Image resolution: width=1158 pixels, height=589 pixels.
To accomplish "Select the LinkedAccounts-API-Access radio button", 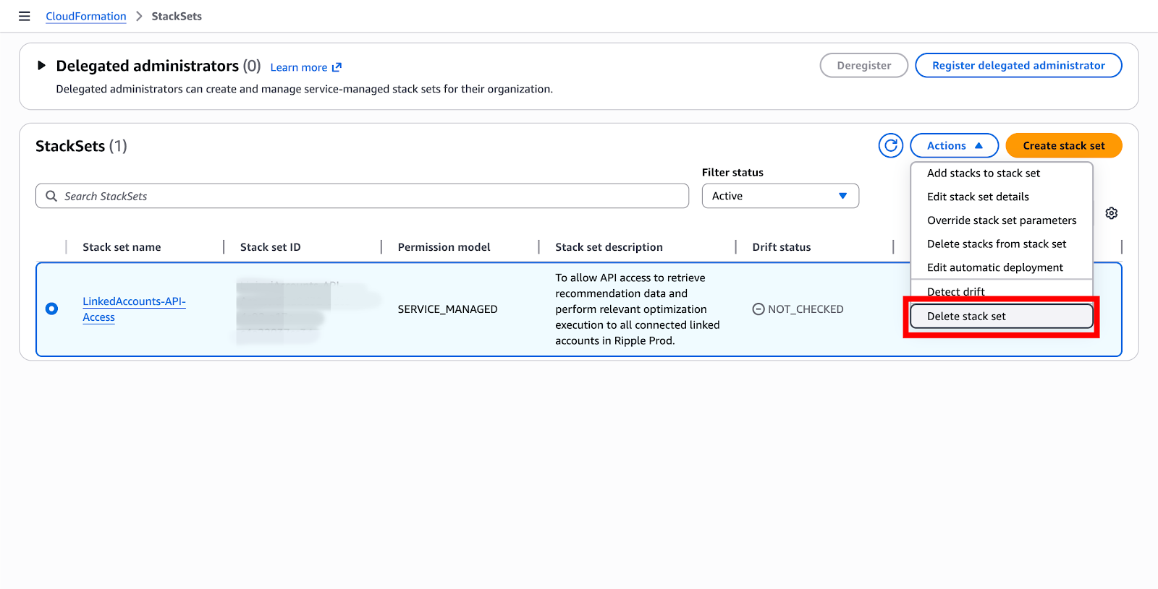I will (x=51, y=309).
